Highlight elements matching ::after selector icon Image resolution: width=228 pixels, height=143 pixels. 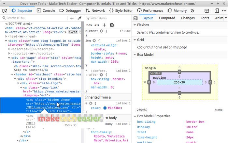(x=101, y=75)
